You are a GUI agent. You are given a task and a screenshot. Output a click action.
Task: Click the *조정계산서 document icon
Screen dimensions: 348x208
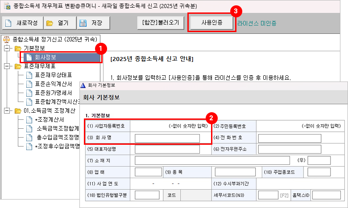pyautogui.click(x=29, y=120)
